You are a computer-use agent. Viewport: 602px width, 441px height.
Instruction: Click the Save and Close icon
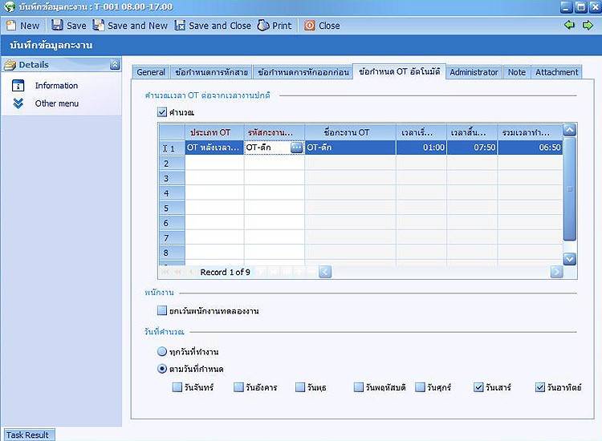[180, 26]
